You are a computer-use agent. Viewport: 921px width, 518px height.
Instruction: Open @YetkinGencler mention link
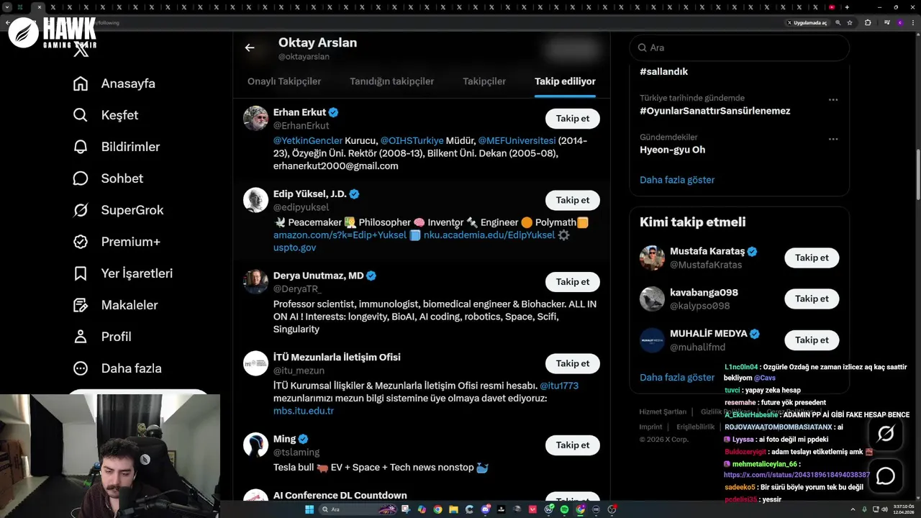[308, 140]
